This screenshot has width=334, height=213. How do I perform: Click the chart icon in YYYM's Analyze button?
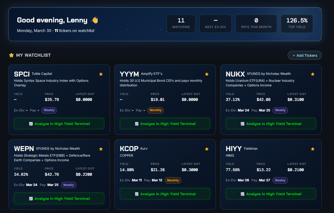tap(137, 123)
